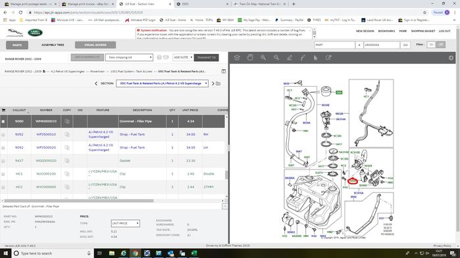Image resolution: width=460 pixels, height=258 pixels.
Task: Tick the checkbox for callout 9417 Gasket
Action: click(3, 161)
